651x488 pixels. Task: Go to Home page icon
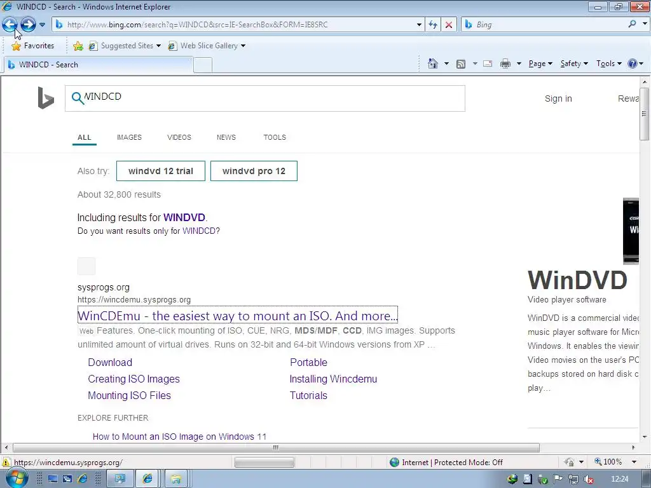click(x=432, y=64)
